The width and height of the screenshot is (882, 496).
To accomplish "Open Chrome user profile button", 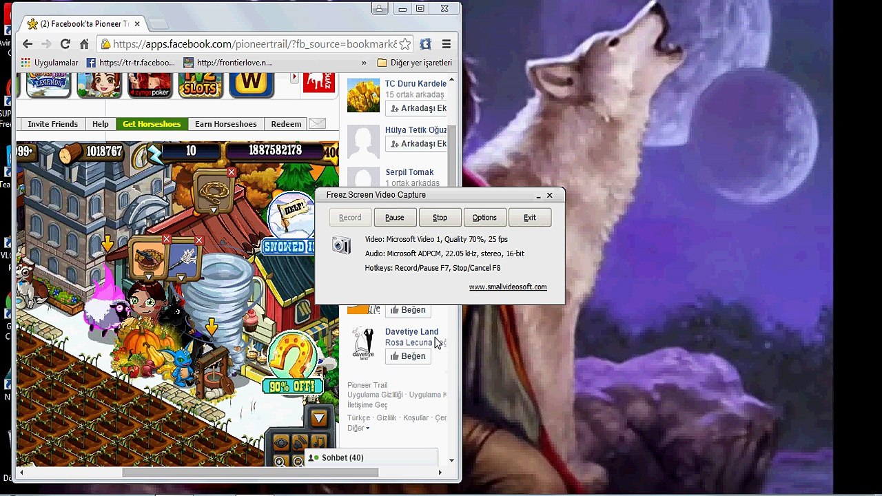I will tap(379, 9).
